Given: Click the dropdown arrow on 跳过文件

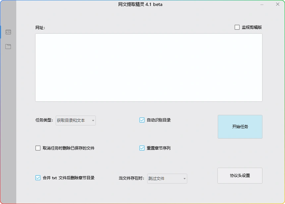Looking at the screenshot, I should coord(185,178).
